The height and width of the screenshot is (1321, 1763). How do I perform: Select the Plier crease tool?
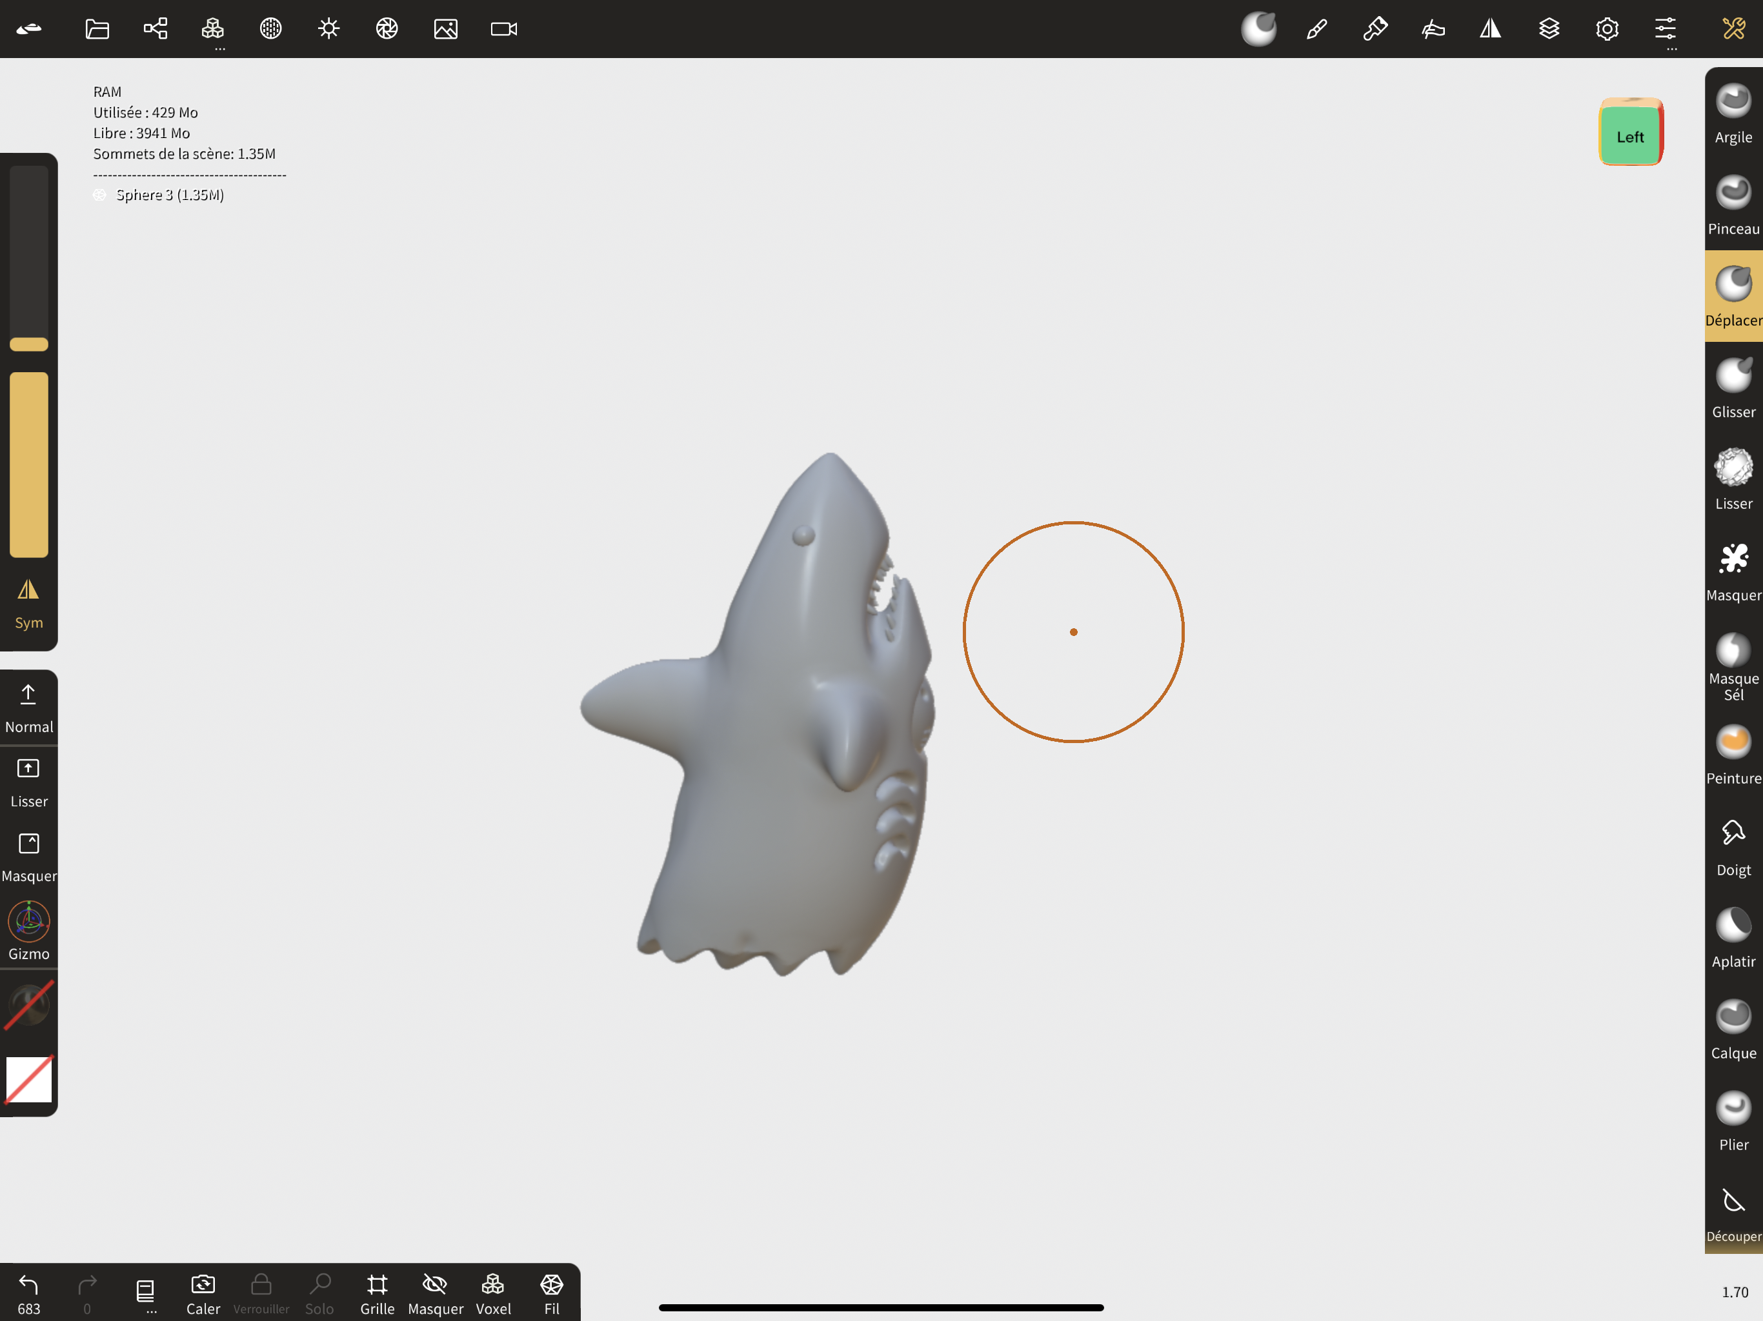coord(1733,1122)
